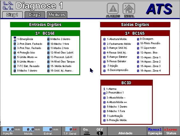Click the ATS logo

click(x=159, y=9)
